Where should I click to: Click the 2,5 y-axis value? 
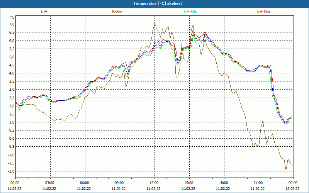12,98
